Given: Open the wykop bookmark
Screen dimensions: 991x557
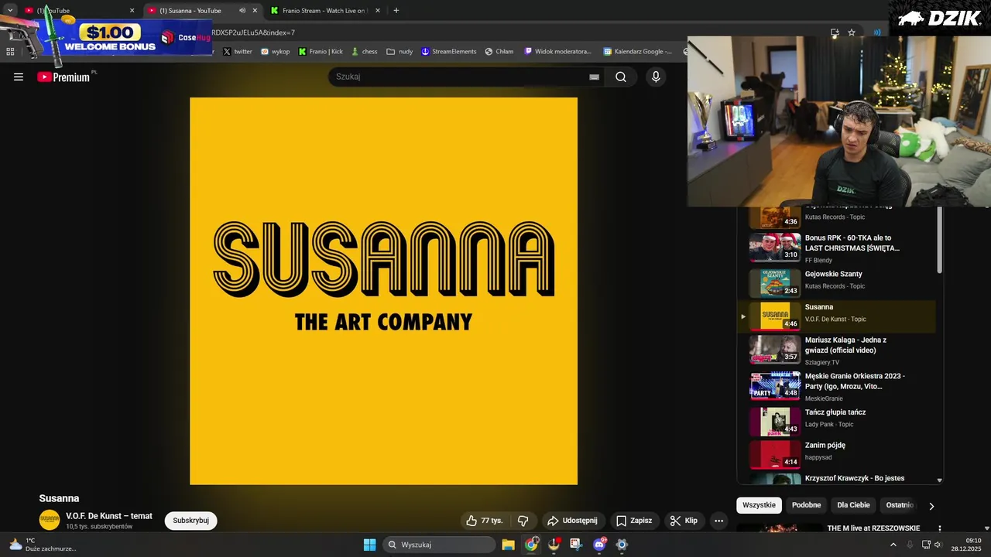Looking at the screenshot, I should [276, 52].
